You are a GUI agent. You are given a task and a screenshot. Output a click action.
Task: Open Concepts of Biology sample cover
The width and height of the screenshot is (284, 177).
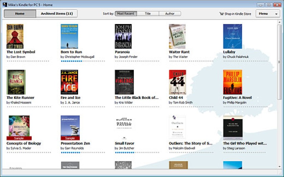(19, 128)
